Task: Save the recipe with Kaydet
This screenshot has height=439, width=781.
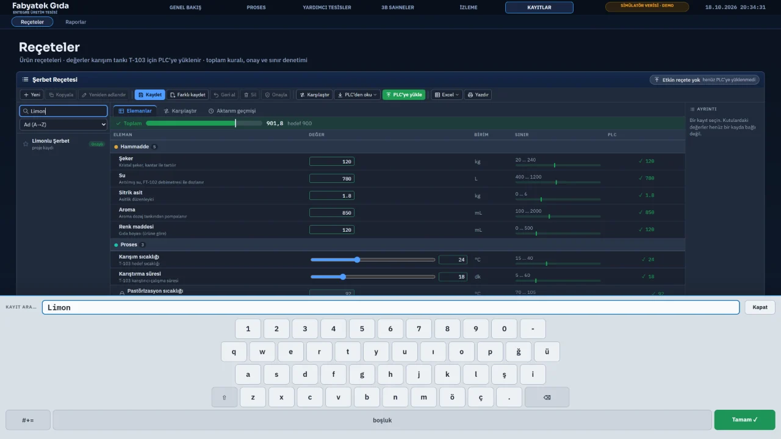Action: click(149, 95)
